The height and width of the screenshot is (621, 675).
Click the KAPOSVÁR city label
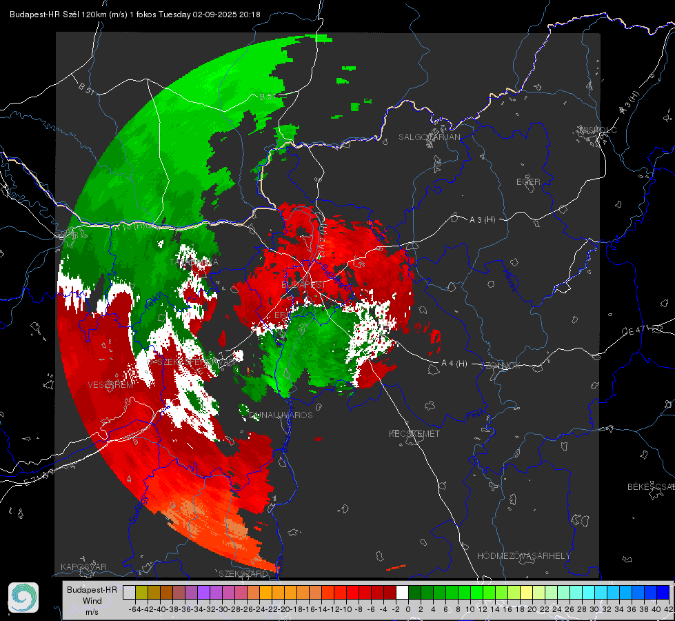(x=83, y=566)
